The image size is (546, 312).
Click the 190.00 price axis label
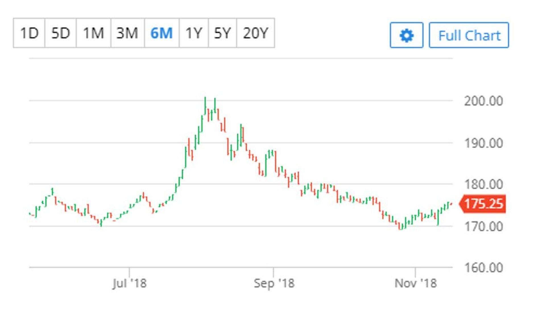tap(483, 143)
